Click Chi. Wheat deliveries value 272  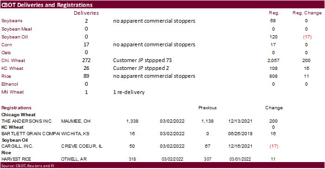pos(86,60)
